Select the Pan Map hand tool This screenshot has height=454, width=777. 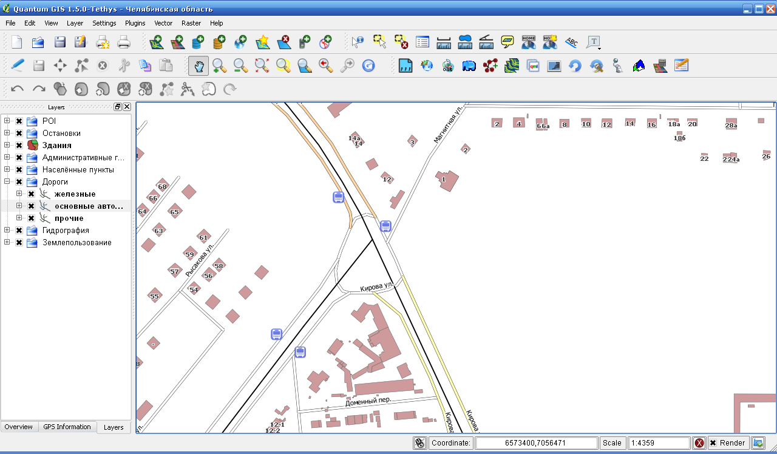(x=198, y=66)
